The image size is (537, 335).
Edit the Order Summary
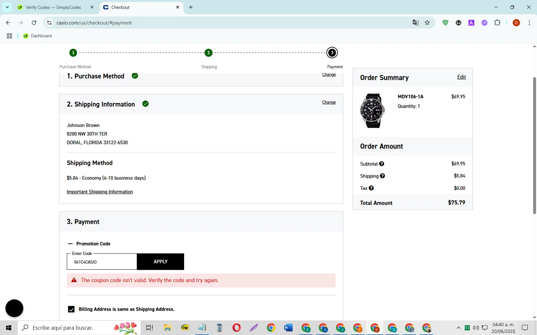pos(461,77)
